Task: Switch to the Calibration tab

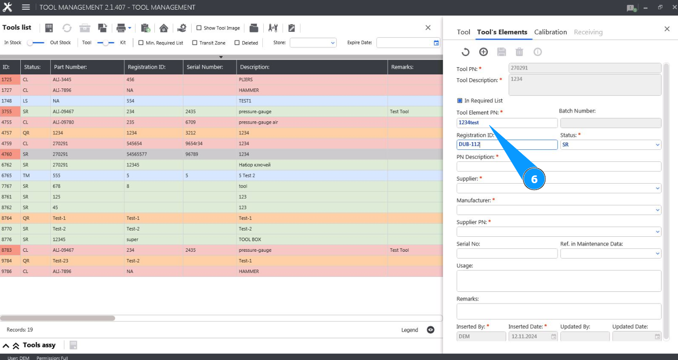Action: (x=550, y=32)
